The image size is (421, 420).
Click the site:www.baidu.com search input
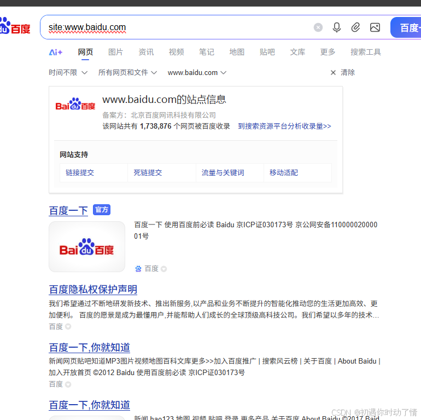pyautogui.click(x=177, y=27)
